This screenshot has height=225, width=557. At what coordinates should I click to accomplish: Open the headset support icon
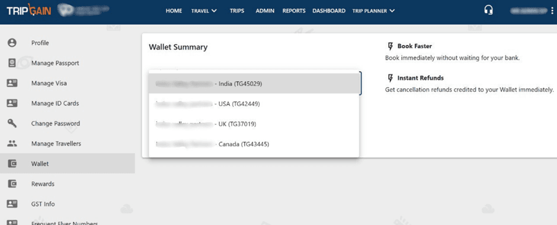coord(488,10)
